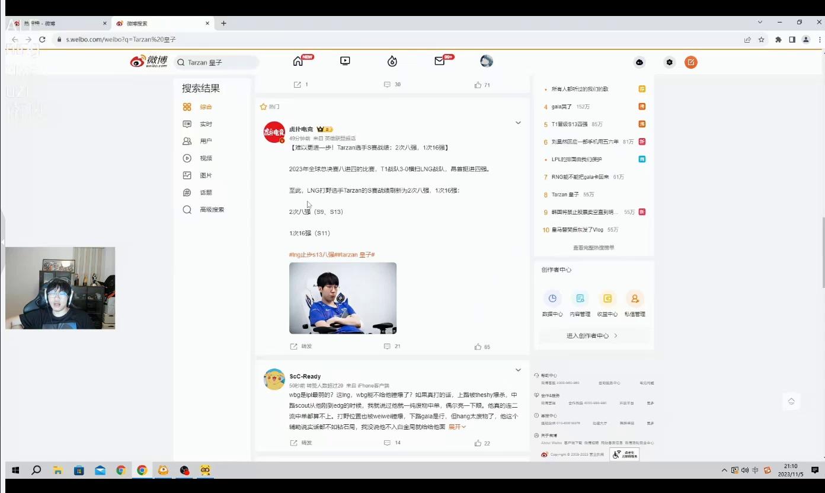The width and height of the screenshot is (825, 493).
Task: Open the Chrome share page icon in address bar
Action: [747, 40]
